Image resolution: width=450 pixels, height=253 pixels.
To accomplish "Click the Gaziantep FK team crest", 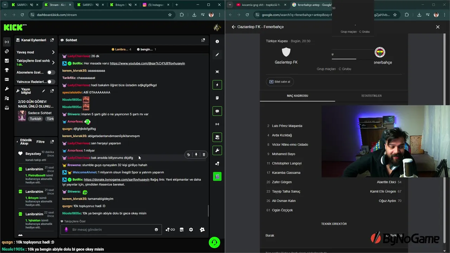I will tap(286, 52).
